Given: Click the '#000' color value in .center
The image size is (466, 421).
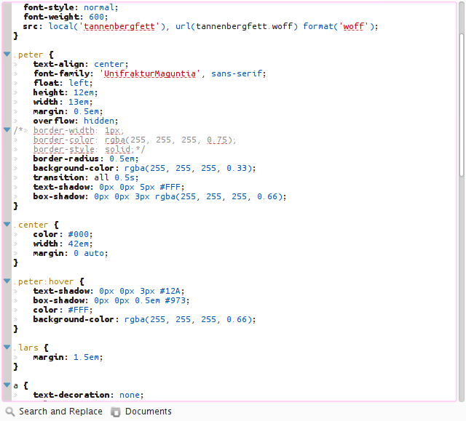Looking at the screenshot, I should [x=79, y=234].
